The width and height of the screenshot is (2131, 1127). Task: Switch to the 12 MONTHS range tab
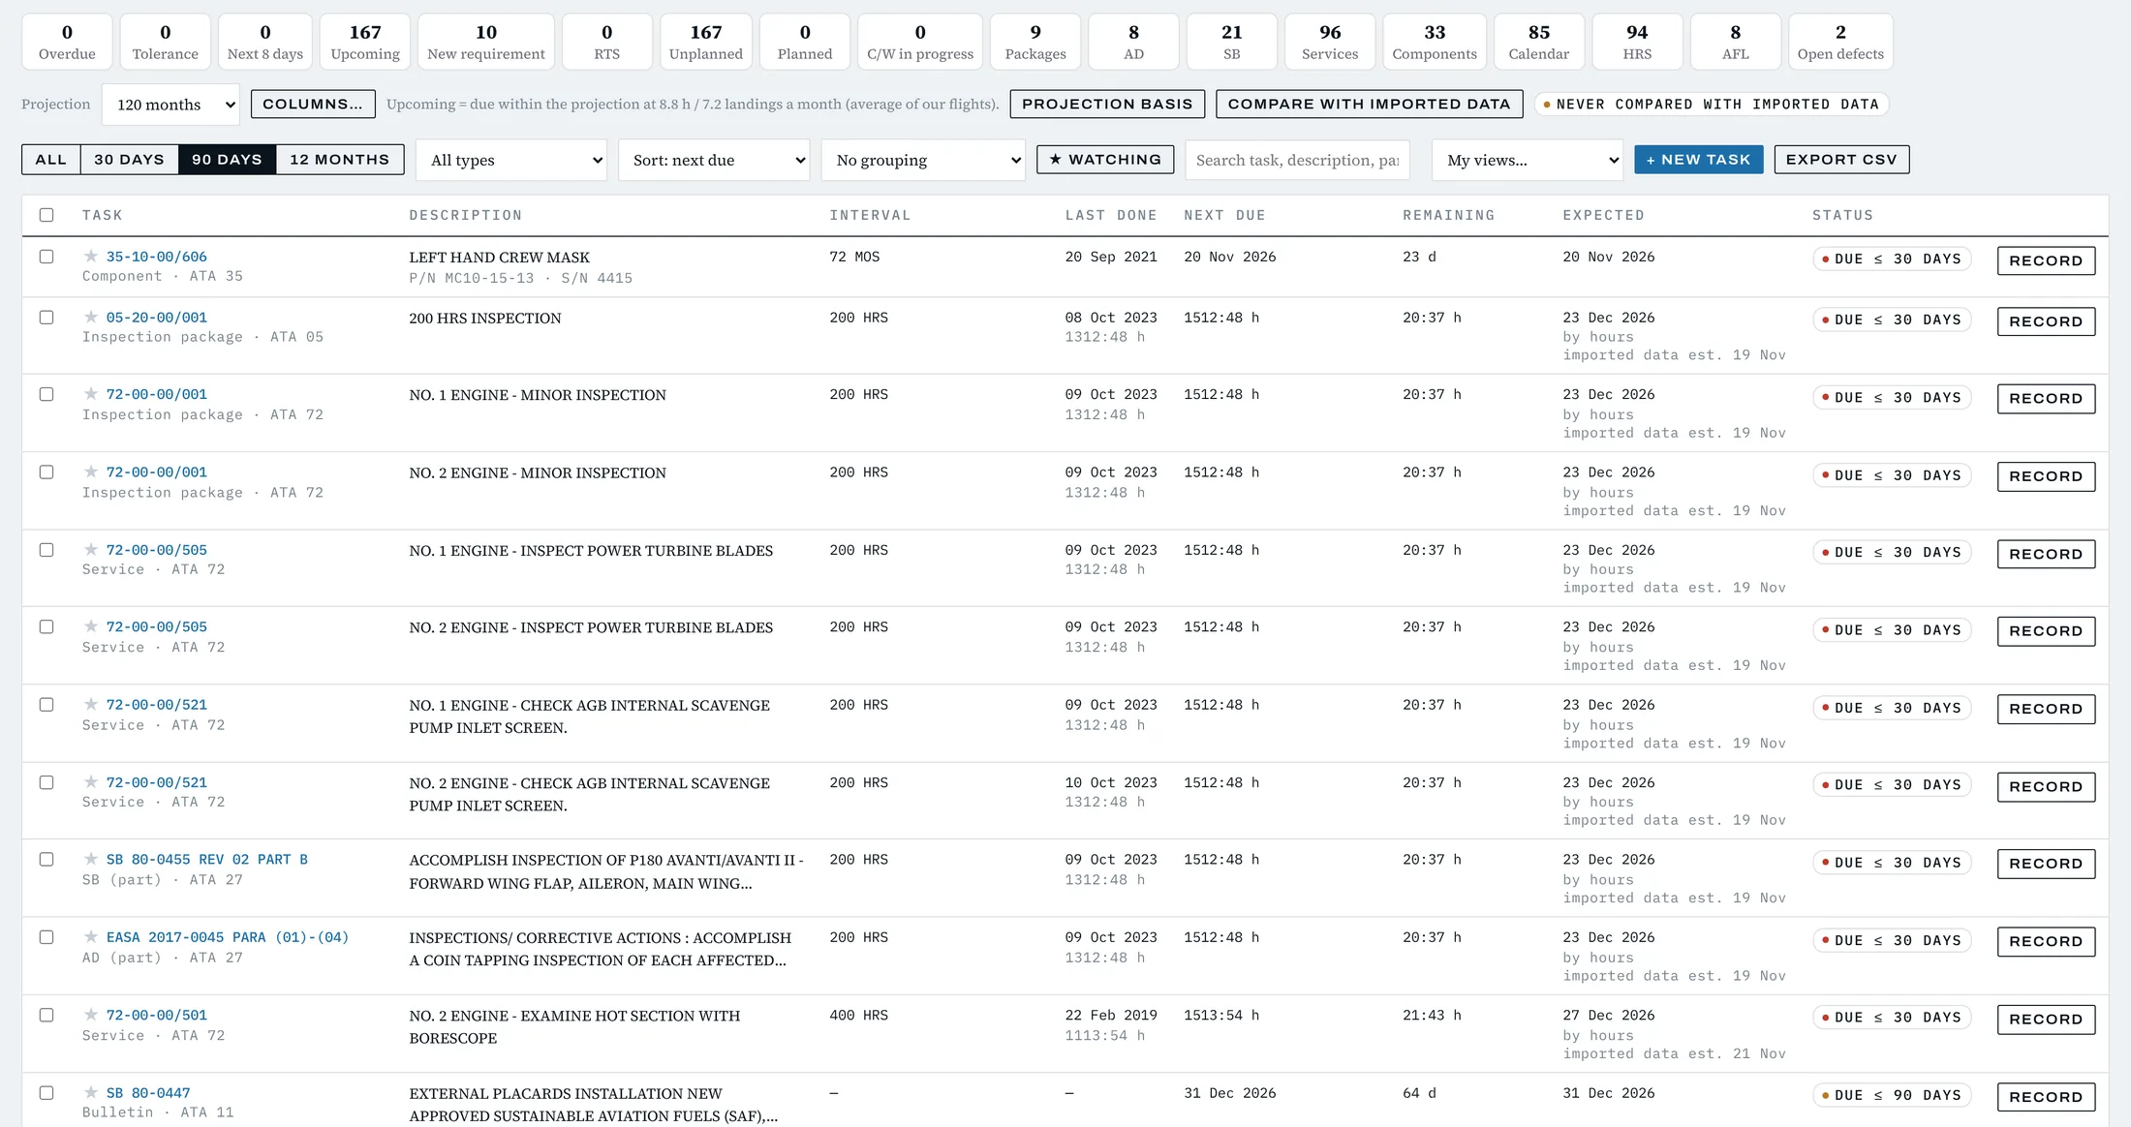coord(340,160)
